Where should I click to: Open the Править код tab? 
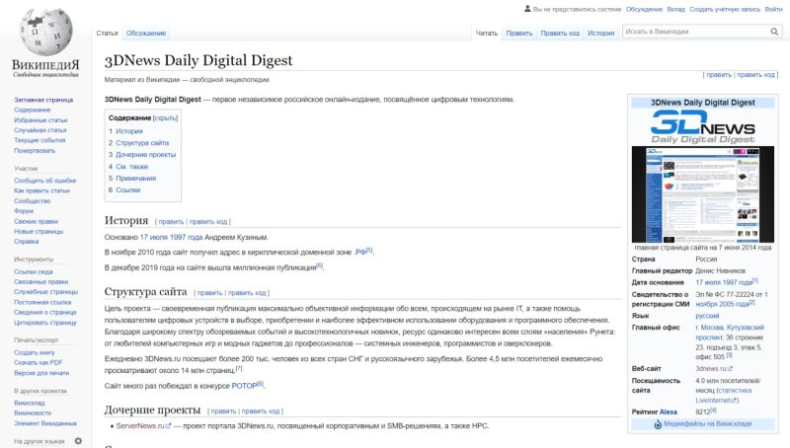[560, 34]
